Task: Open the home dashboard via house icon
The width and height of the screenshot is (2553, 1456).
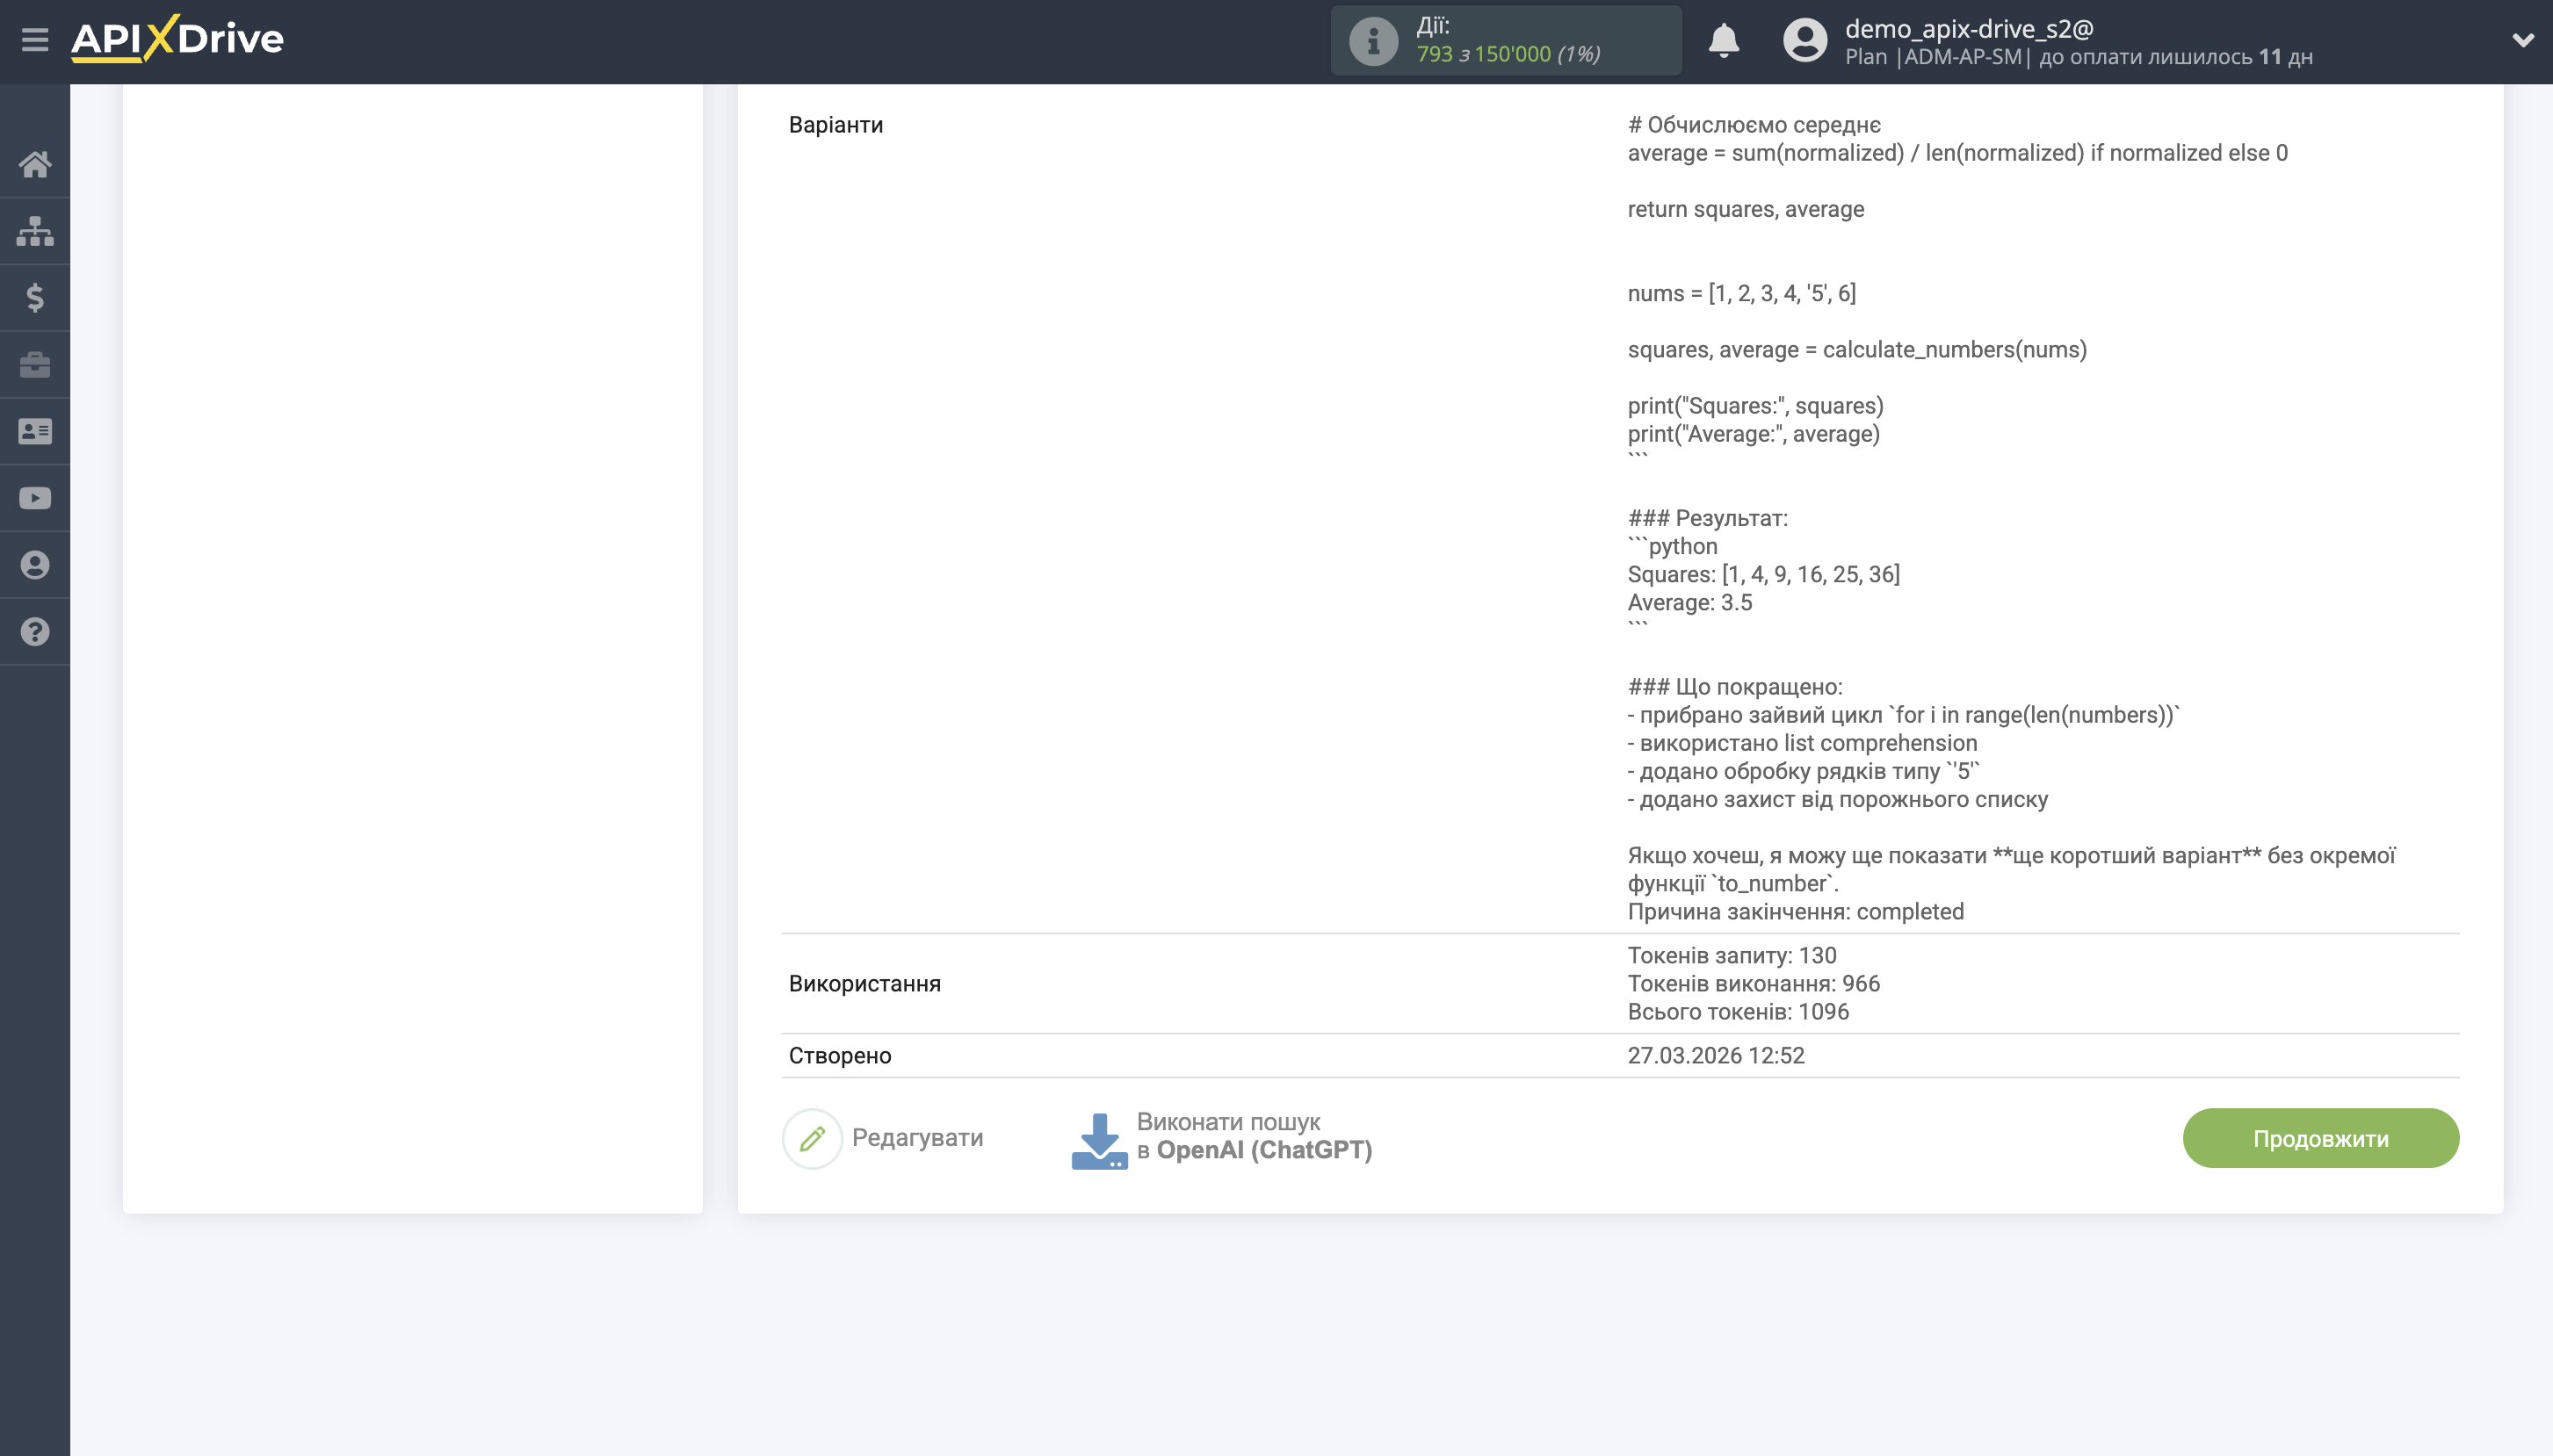Action: [36, 165]
